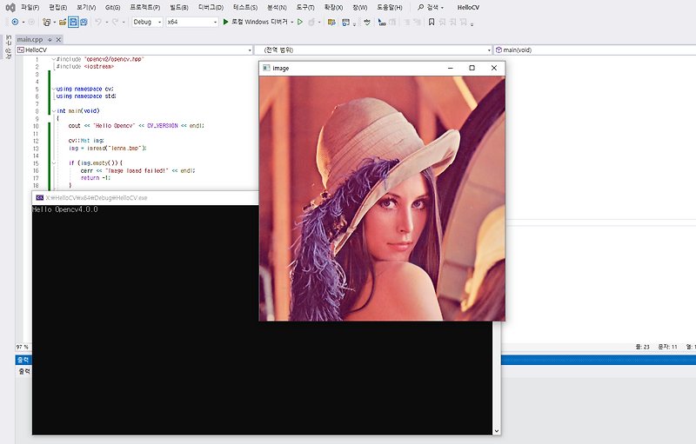This screenshot has height=444, width=696.
Task: Click the window layout icon in toolbar
Action: point(346,22)
